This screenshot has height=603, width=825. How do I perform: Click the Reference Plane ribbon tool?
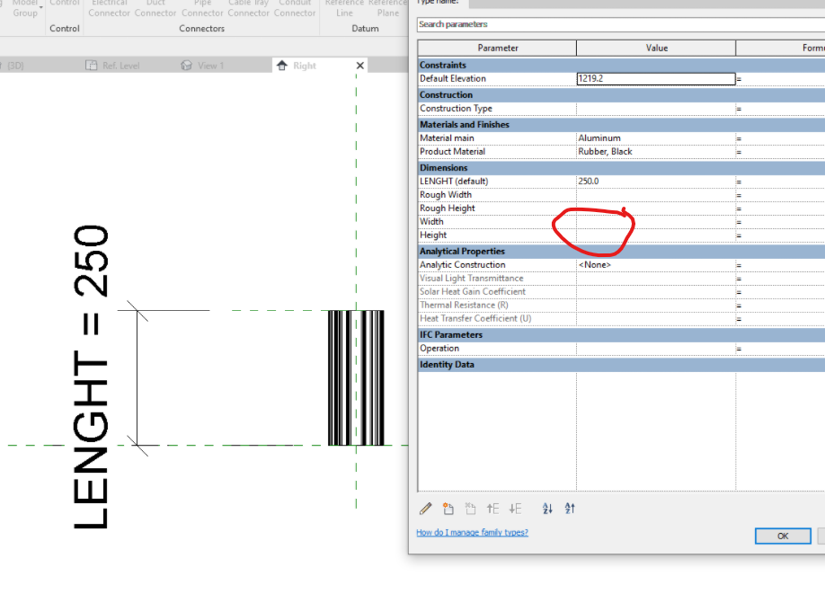(387, 8)
